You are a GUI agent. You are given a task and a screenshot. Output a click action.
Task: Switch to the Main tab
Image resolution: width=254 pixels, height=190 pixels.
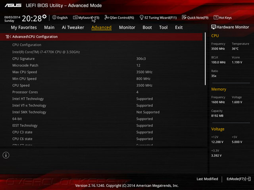pos(49,27)
